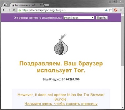Reload the page with the refresh icon
Image resolution: width=125 pixels, height=110 pixels.
click(14, 10)
